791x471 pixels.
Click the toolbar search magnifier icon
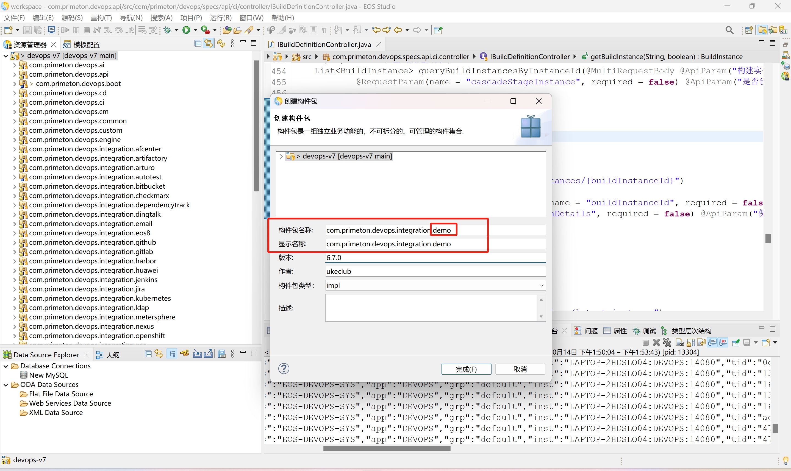coord(729,30)
